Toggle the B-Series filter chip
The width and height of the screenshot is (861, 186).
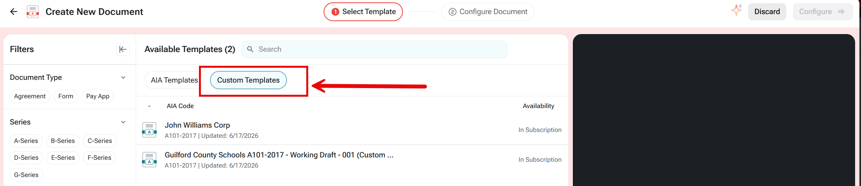click(x=63, y=141)
